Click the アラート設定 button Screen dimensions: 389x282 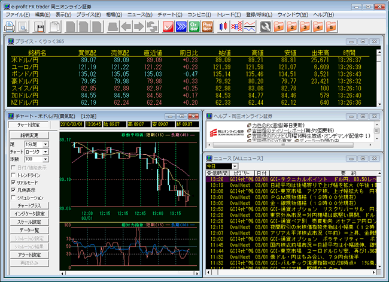coord(29,254)
